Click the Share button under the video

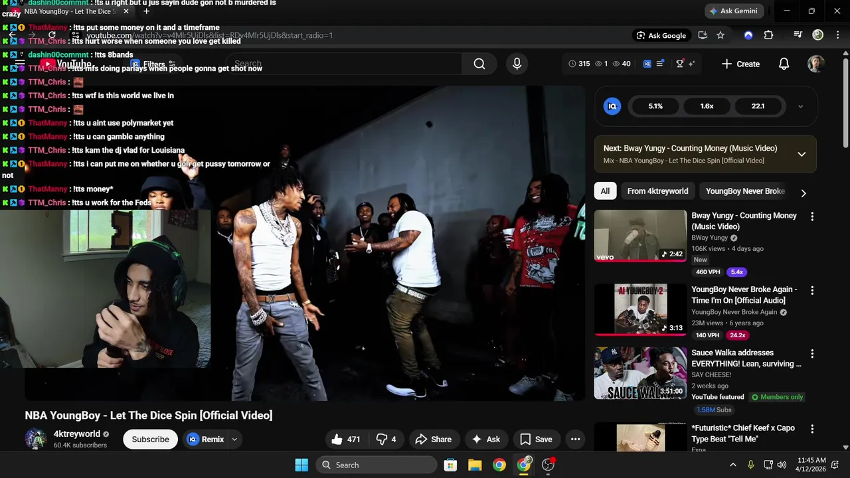tap(433, 439)
